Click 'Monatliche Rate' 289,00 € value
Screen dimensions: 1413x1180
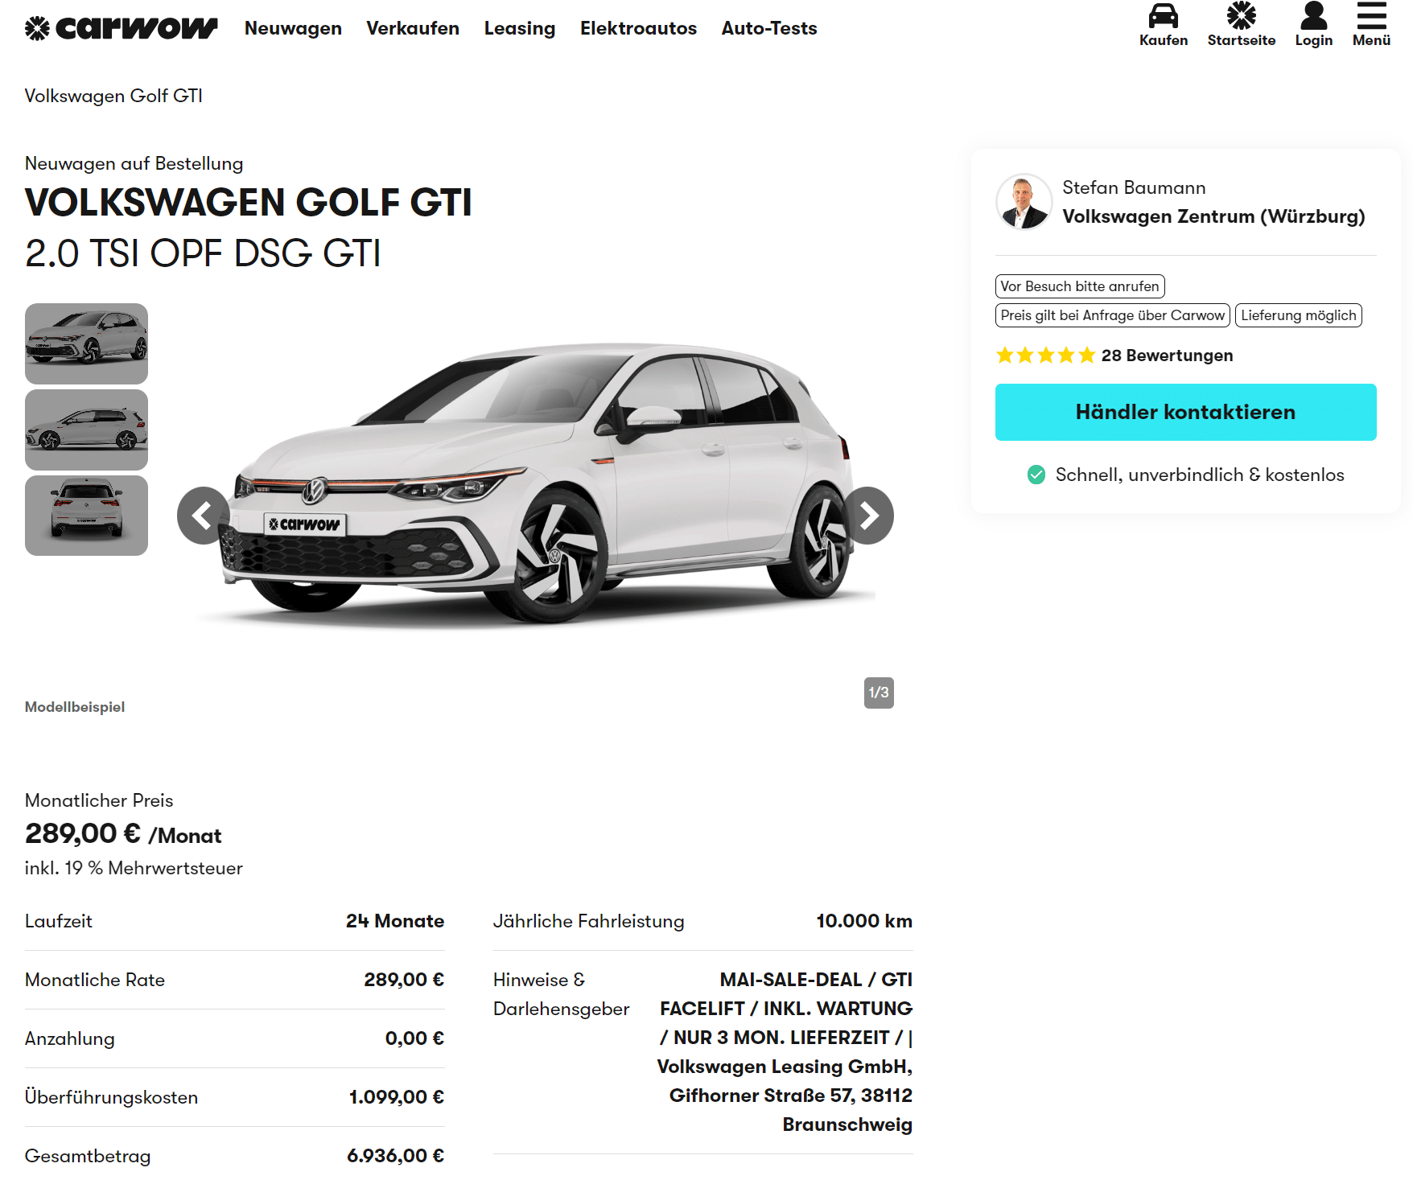point(404,980)
